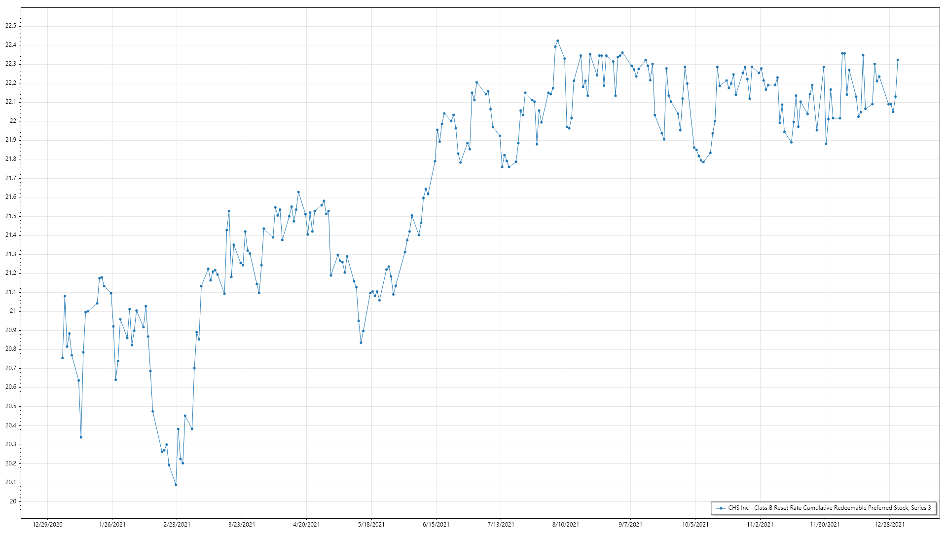
Task: Click the 6/15/2021 x-axis date label
Action: tap(436, 525)
